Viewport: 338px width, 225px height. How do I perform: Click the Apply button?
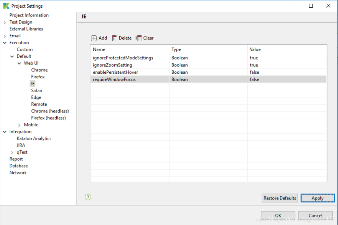point(317,198)
